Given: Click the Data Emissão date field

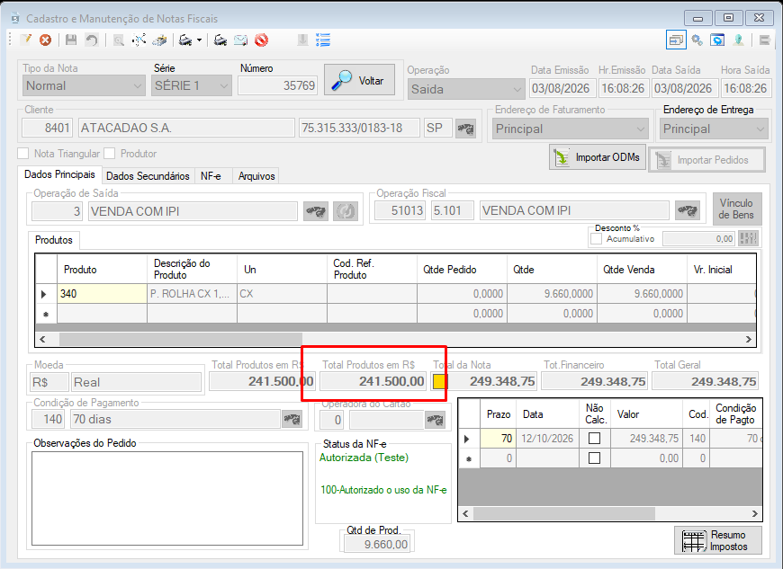Looking at the screenshot, I should tap(562, 89).
